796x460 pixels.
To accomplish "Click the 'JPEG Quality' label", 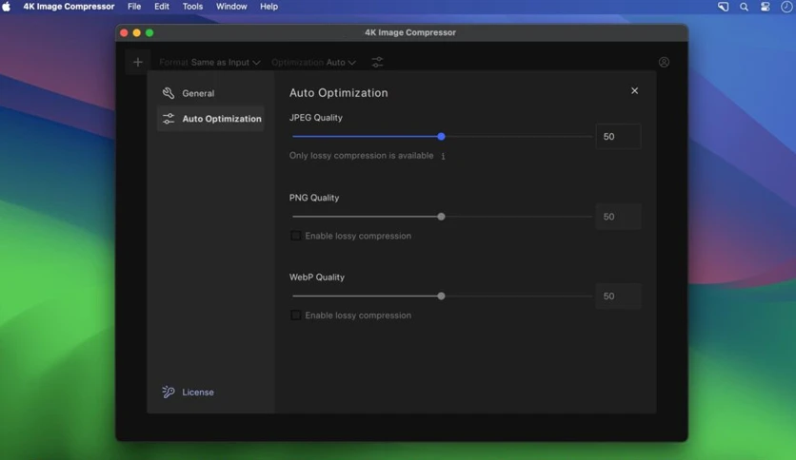I will coord(316,118).
